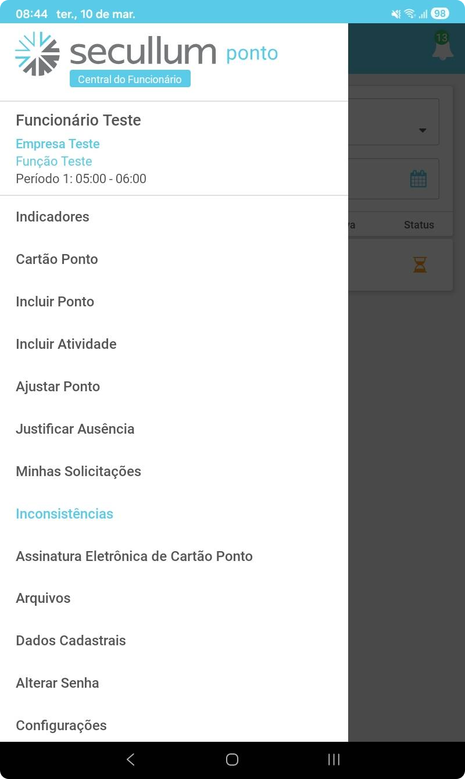
Task: Tap the pending hourglass status icon
Action: pos(420,265)
